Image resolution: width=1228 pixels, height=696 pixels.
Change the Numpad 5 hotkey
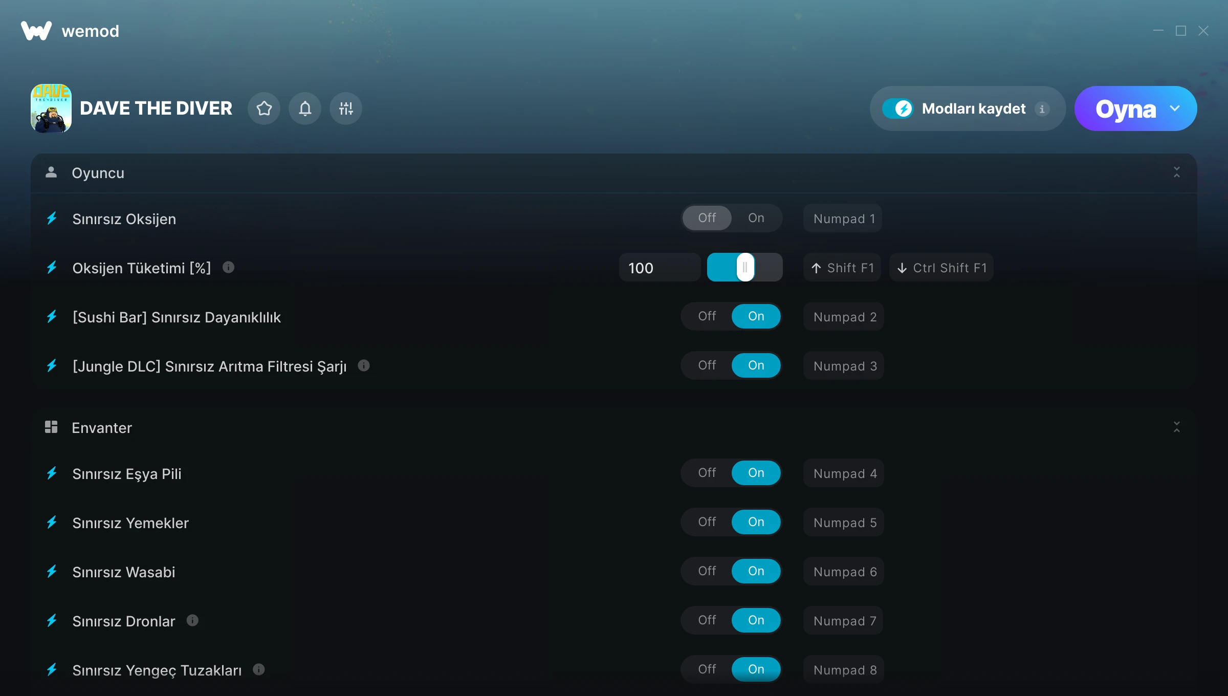pos(844,523)
